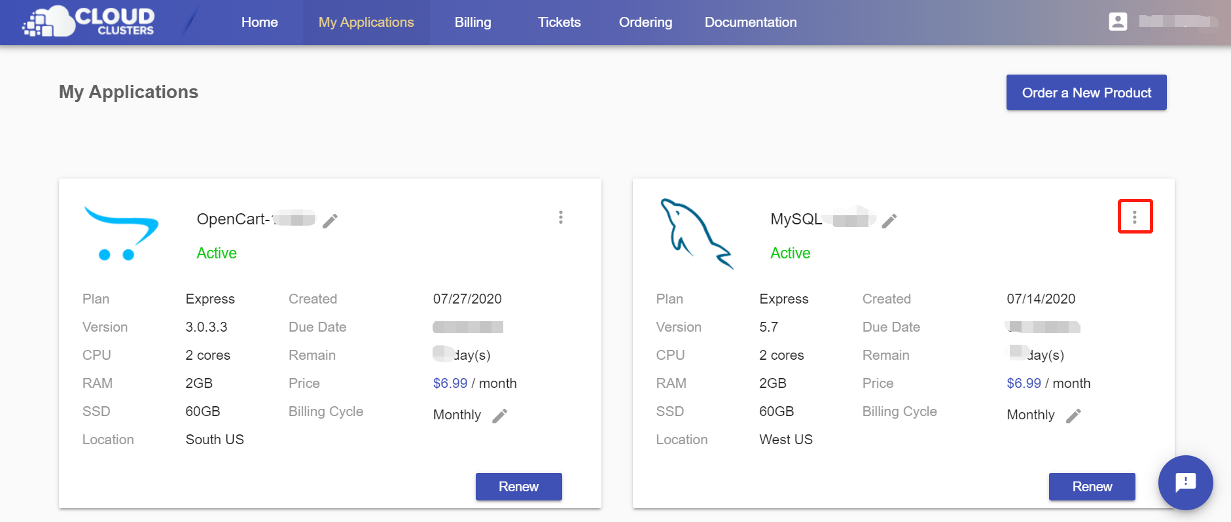This screenshot has height=522, width=1231.
Task: Open the user account profile icon
Action: coord(1118,22)
